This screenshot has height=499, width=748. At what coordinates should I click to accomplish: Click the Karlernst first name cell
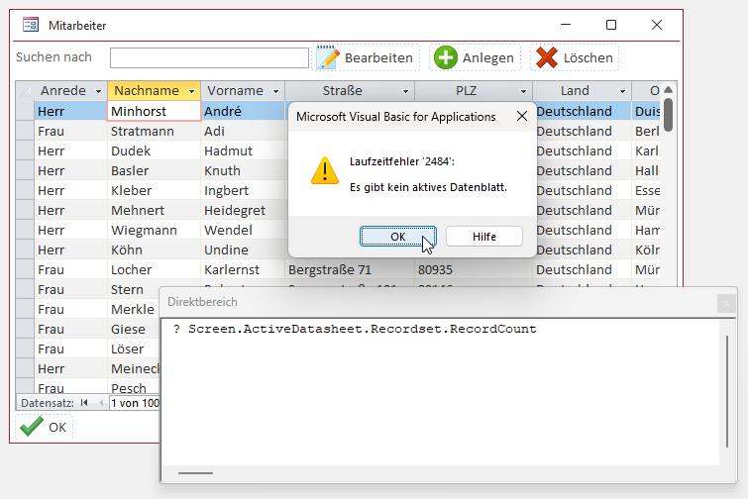[x=243, y=269]
